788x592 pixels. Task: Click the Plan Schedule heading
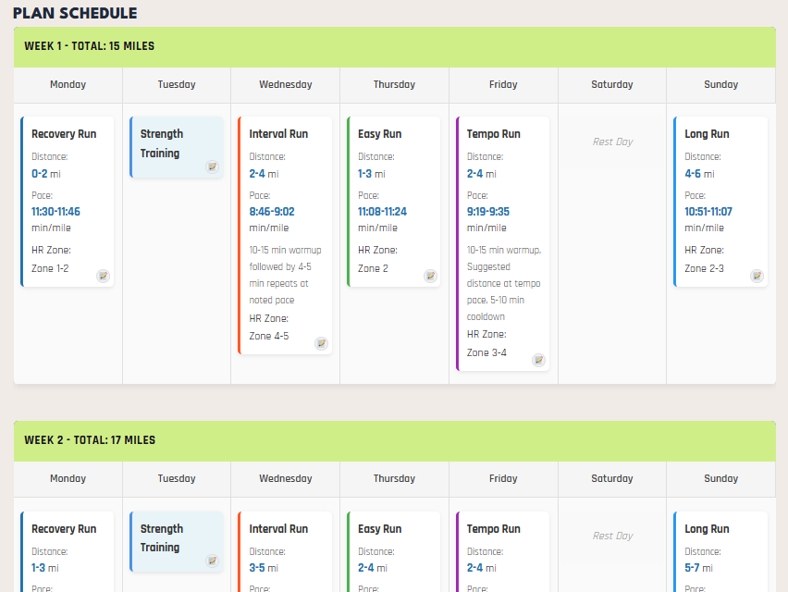(x=75, y=13)
